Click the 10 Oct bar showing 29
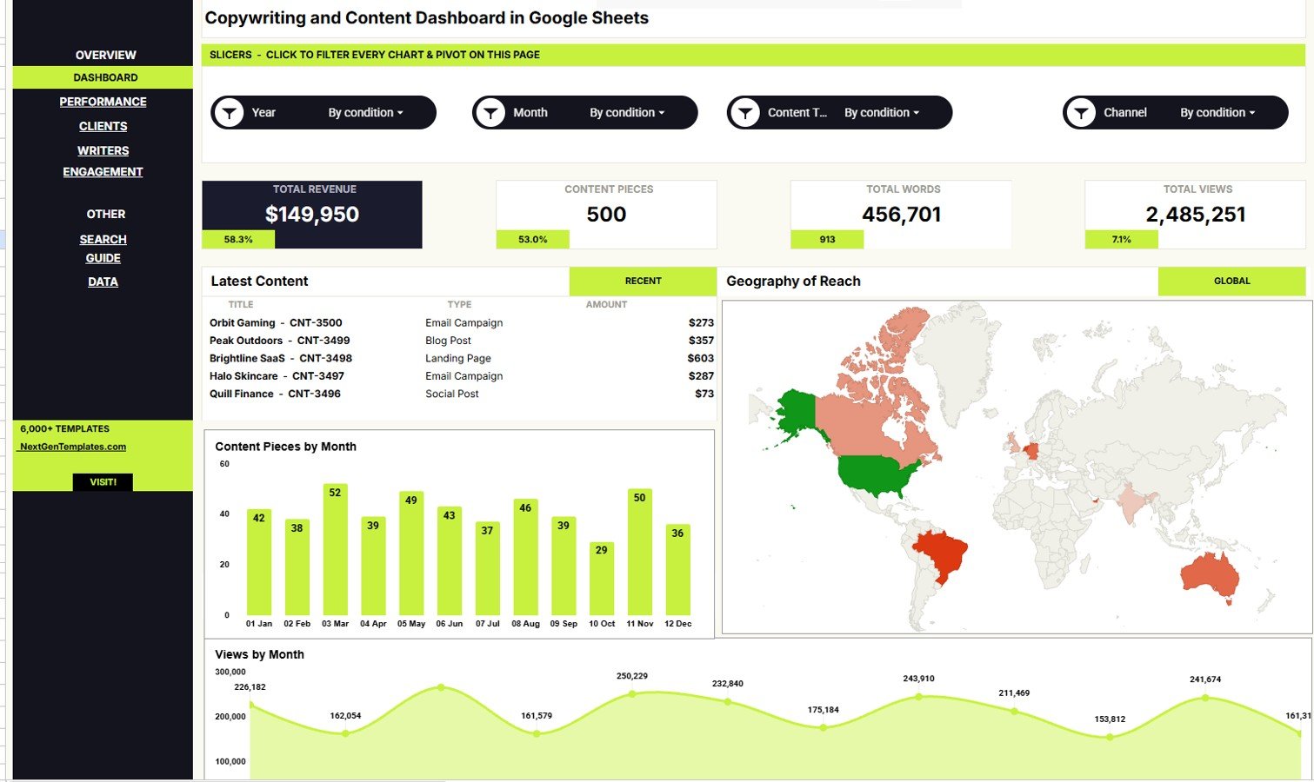This screenshot has height=782, width=1314. 602,579
